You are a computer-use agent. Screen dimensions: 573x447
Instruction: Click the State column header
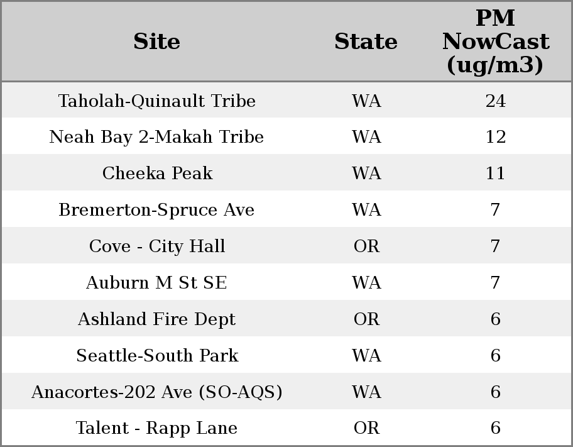[x=366, y=41]
